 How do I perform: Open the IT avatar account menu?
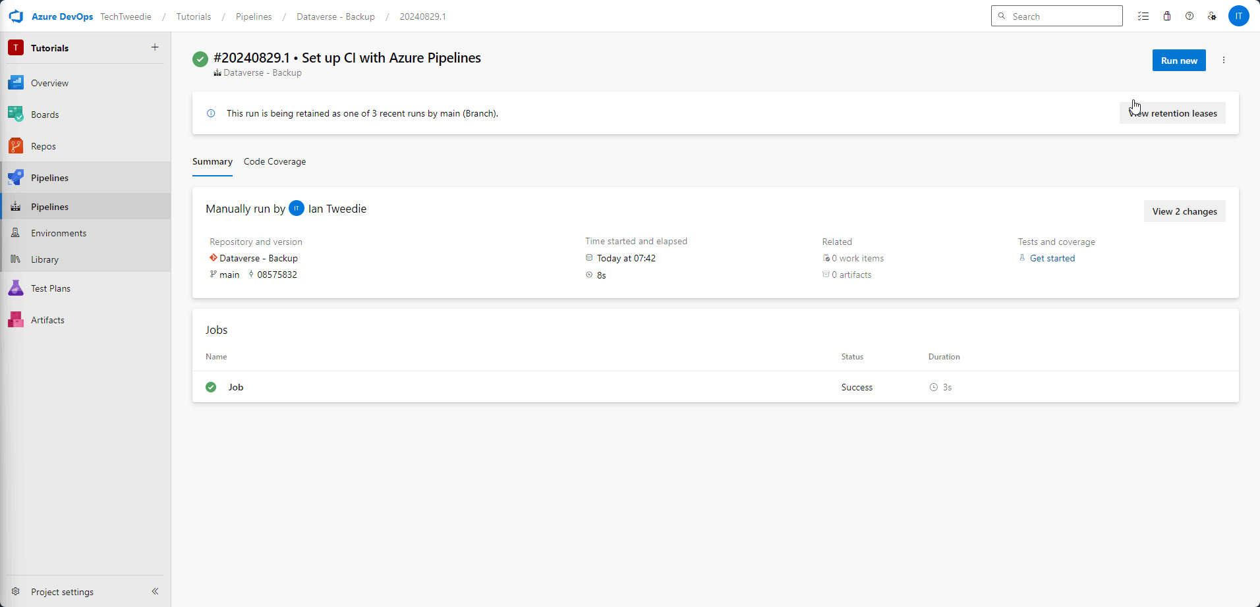1240,16
